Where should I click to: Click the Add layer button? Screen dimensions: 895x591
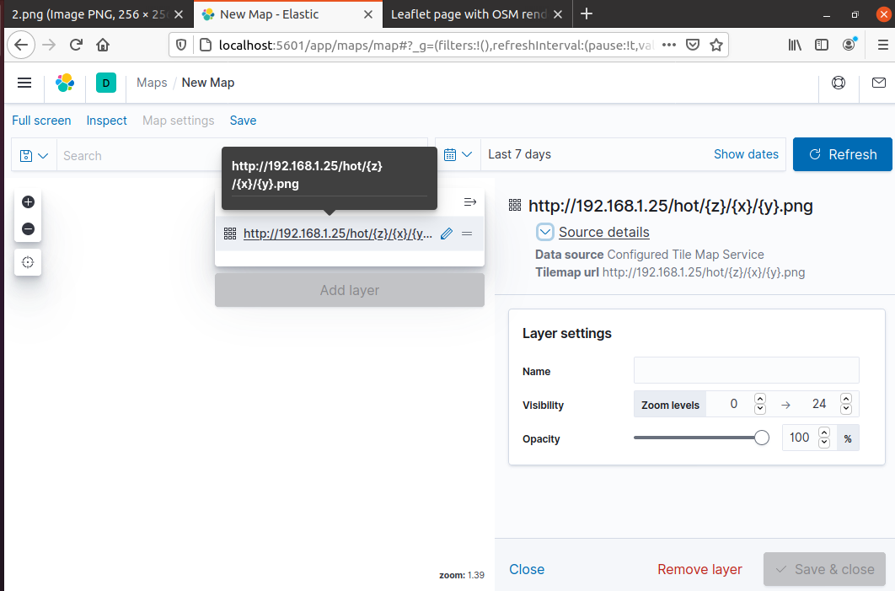click(350, 290)
